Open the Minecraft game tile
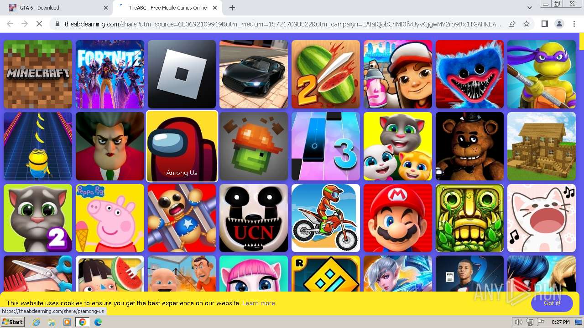This screenshot has width=584, height=328. tap(38, 74)
